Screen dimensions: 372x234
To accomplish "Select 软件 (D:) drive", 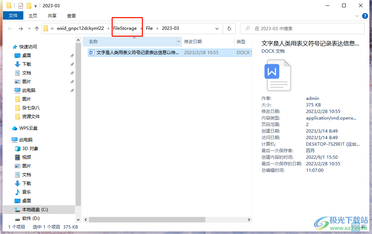I will pyautogui.click(x=31, y=218).
